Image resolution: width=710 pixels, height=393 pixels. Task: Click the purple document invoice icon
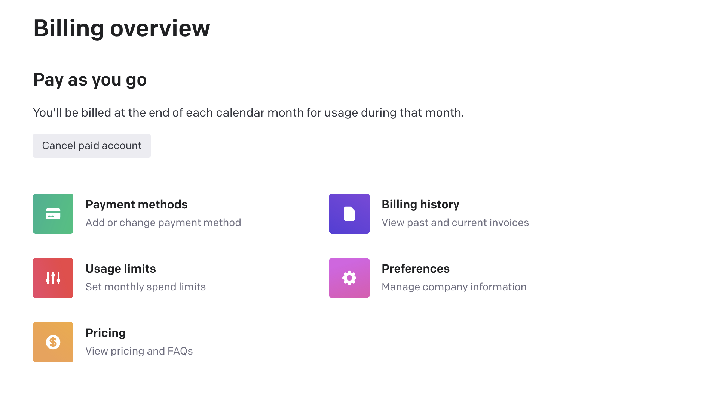349,214
